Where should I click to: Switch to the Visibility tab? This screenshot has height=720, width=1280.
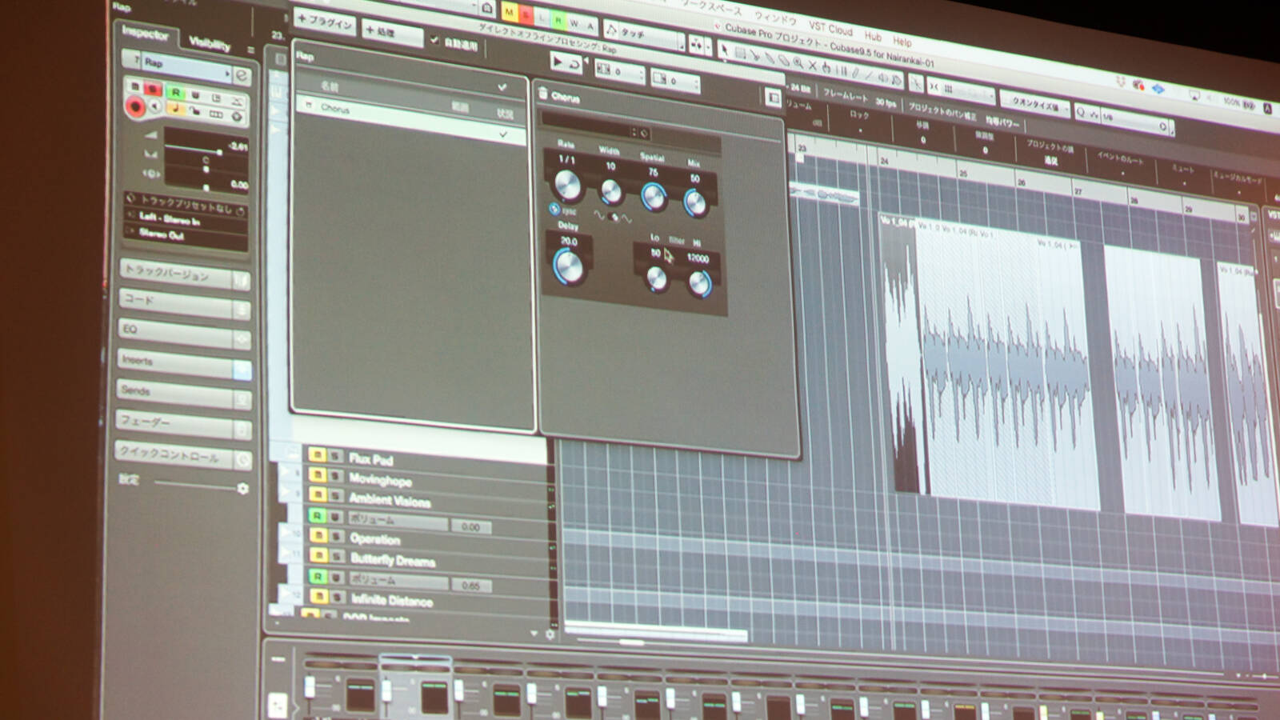(x=209, y=44)
